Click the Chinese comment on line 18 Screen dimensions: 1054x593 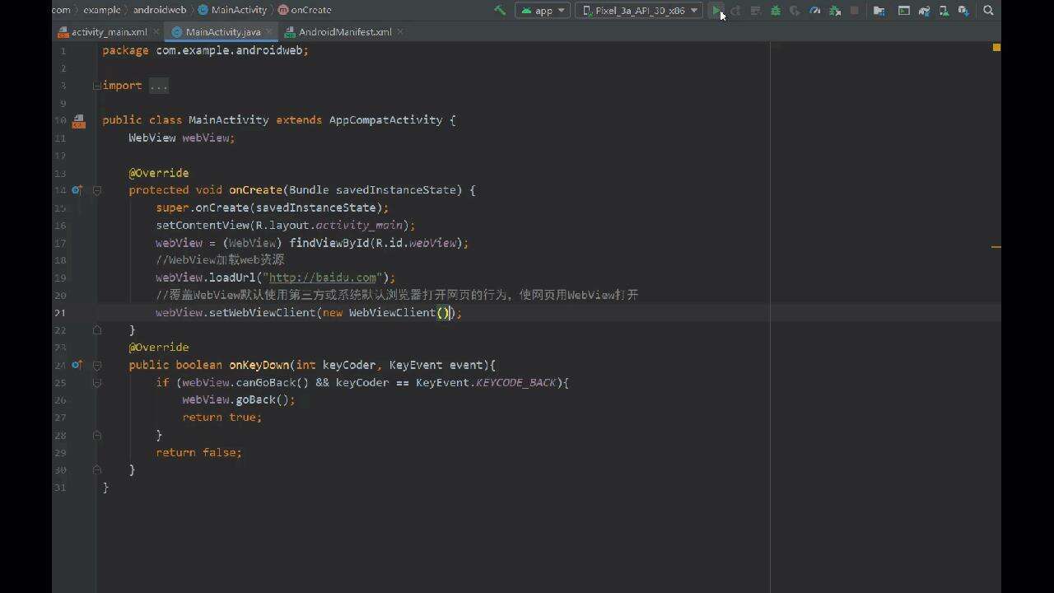[220, 260]
